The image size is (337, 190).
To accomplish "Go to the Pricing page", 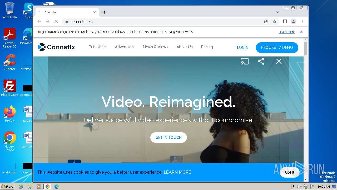I will coord(207,47).
